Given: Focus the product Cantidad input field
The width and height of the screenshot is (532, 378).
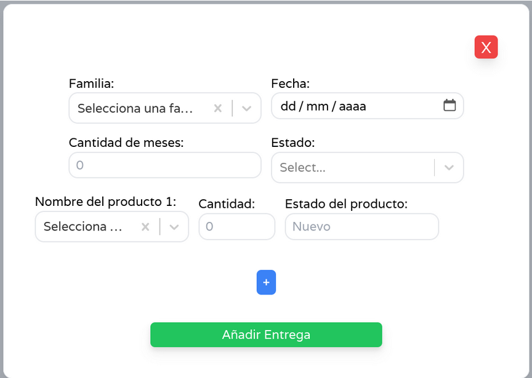Looking at the screenshot, I should (236, 227).
